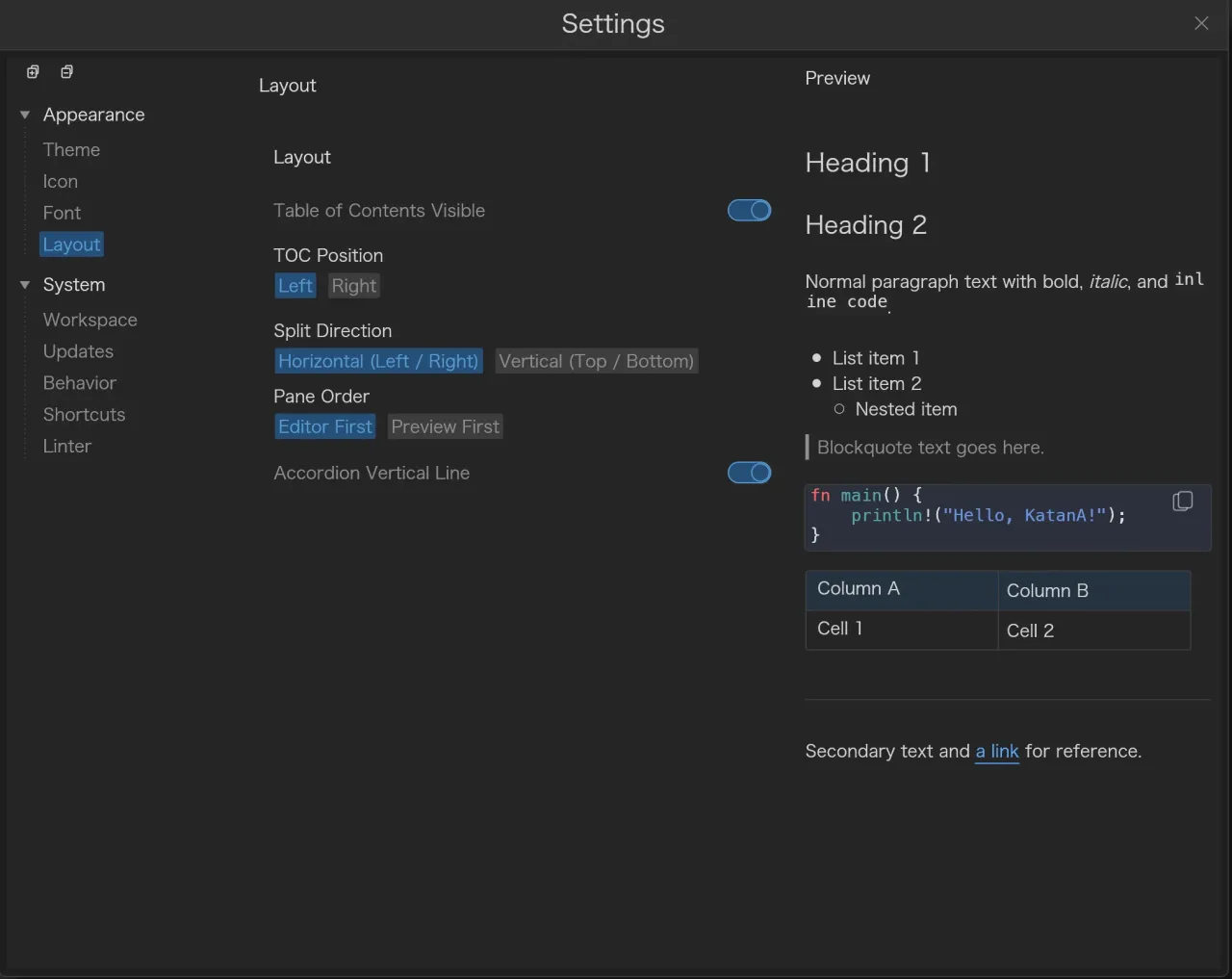Screen dimensions: 1232x979
Task: Toggle Accordion Vertical Line switch
Action: [749, 473]
